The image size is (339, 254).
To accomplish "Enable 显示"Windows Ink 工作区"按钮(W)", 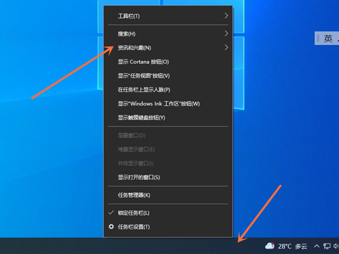I will pyautogui.click(x=159, y=104).
